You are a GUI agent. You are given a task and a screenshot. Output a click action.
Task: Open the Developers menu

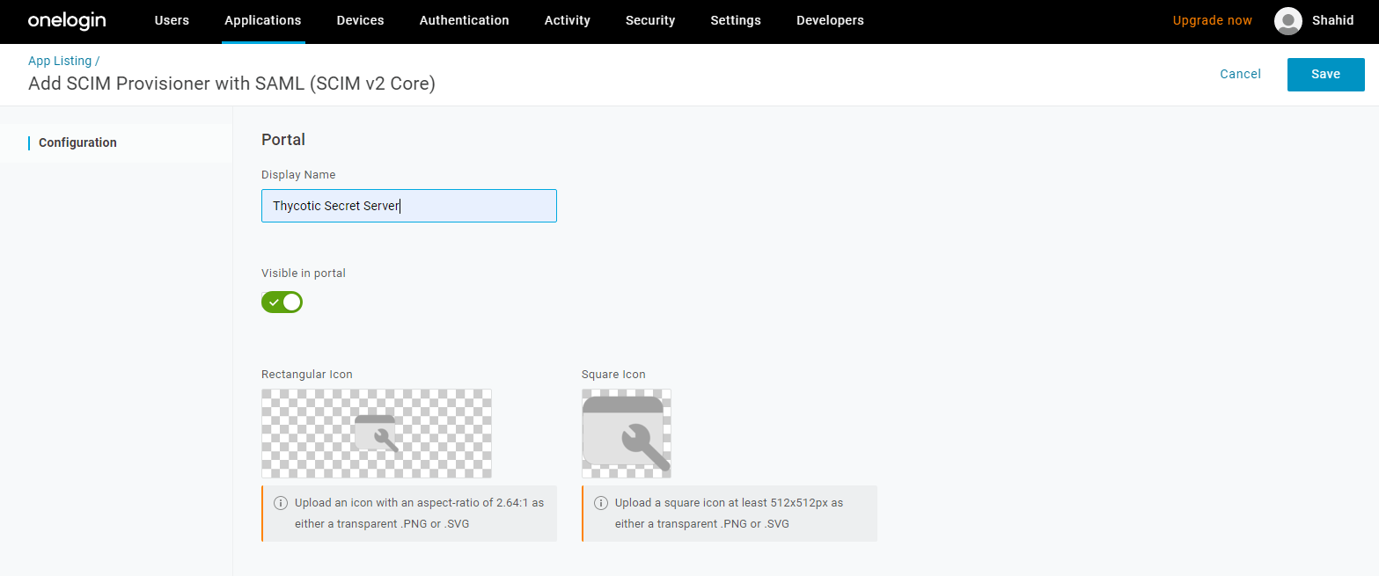[829, 21]
